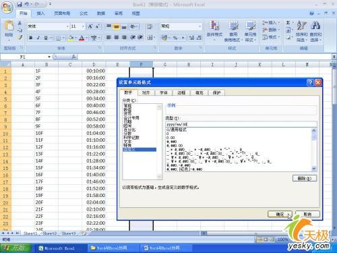Click the Bottom Align icon

[x=124, y=26]
